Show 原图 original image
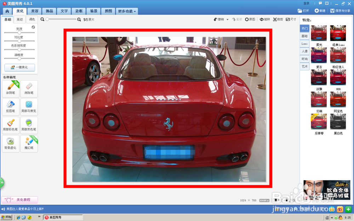Image resolution: width=354 pixels, height=221 pixels. coord(250,19)
